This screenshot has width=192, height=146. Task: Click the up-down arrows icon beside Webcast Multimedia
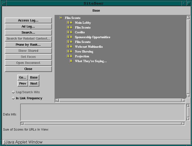pyautogui.click(x=68, y=46)
